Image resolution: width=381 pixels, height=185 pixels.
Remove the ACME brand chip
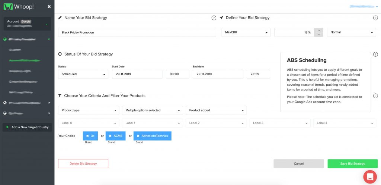coord(110,136)
